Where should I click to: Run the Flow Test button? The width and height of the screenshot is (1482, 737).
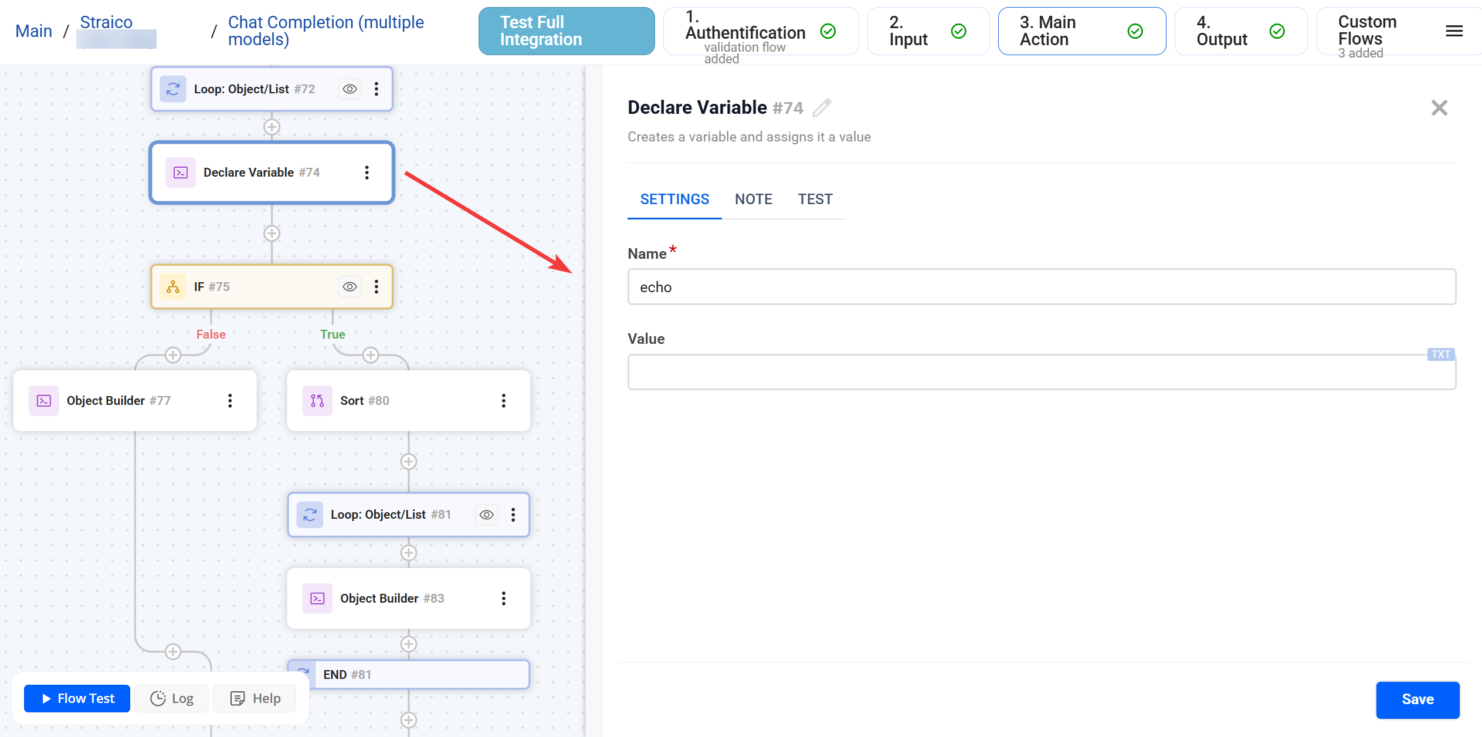coord(77,698)
